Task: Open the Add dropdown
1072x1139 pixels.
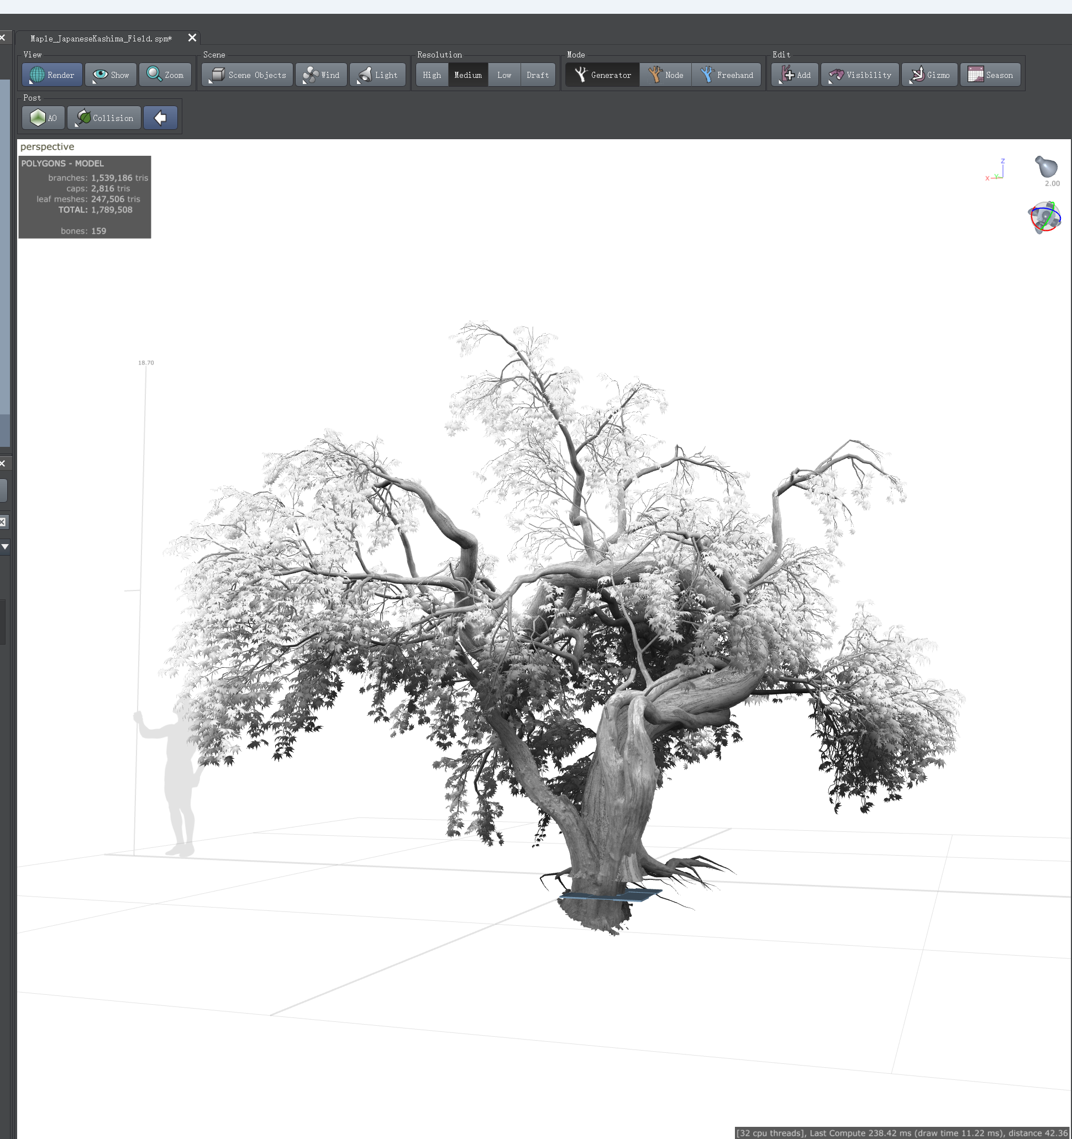Action: click(795, 75)
